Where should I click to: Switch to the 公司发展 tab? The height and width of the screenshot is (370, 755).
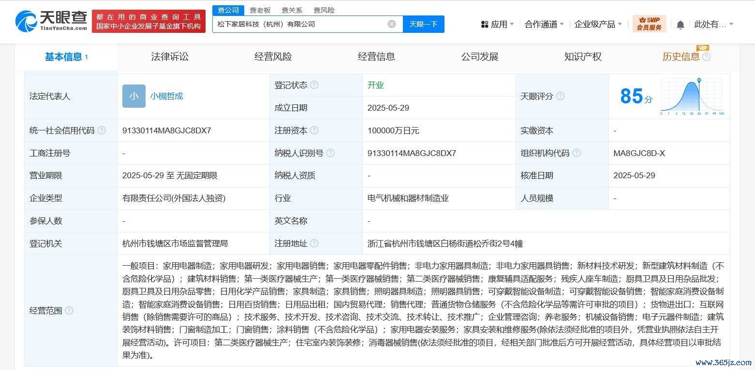coord(480,57)
